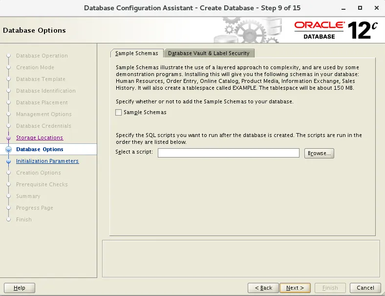Click the Database Placement step label
Viewport: 385px width, 296px height.
click(x=42, y=102)
